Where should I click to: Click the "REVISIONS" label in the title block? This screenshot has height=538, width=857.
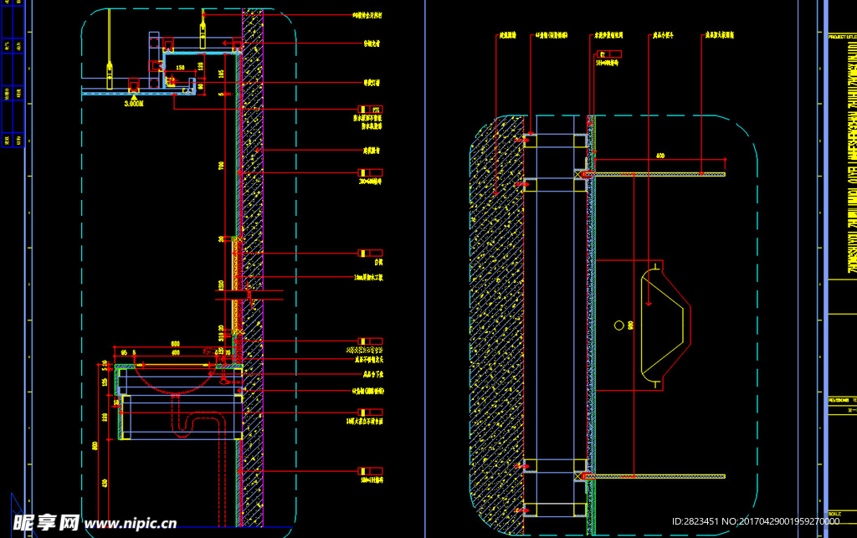(839, 400)
